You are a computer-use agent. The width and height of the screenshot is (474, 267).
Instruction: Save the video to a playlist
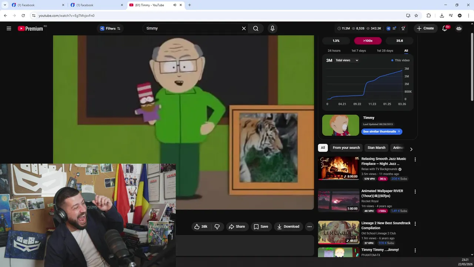click(x=261, y=227)
